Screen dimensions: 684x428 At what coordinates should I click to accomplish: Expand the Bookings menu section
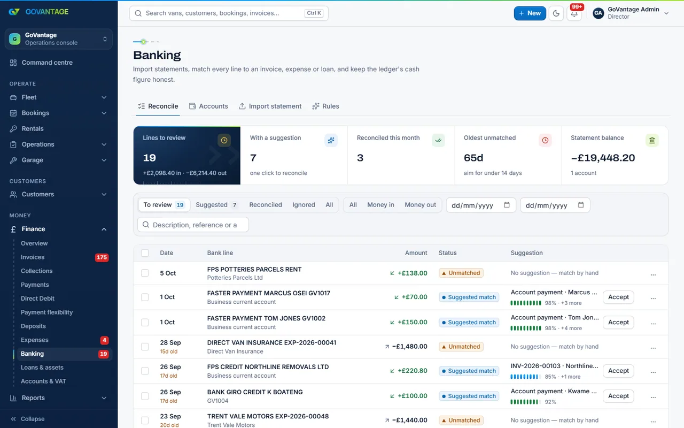(x=59, y=113)
